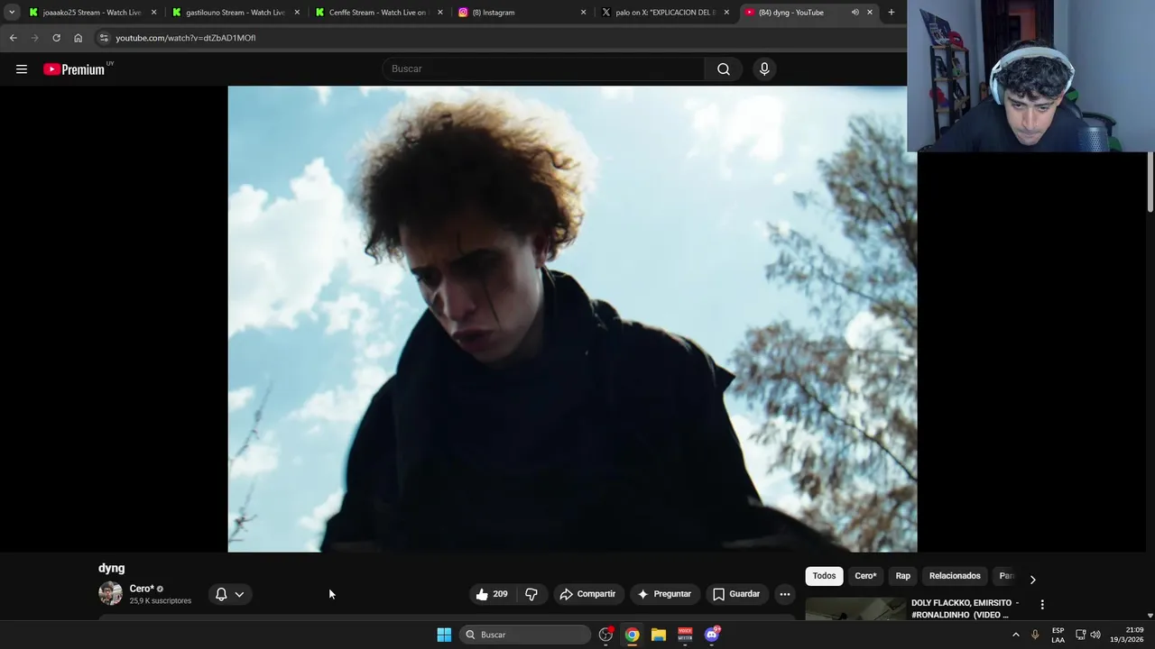Open Discord from the taskbar
The image size is (1155, 649).
pos(712,635)
